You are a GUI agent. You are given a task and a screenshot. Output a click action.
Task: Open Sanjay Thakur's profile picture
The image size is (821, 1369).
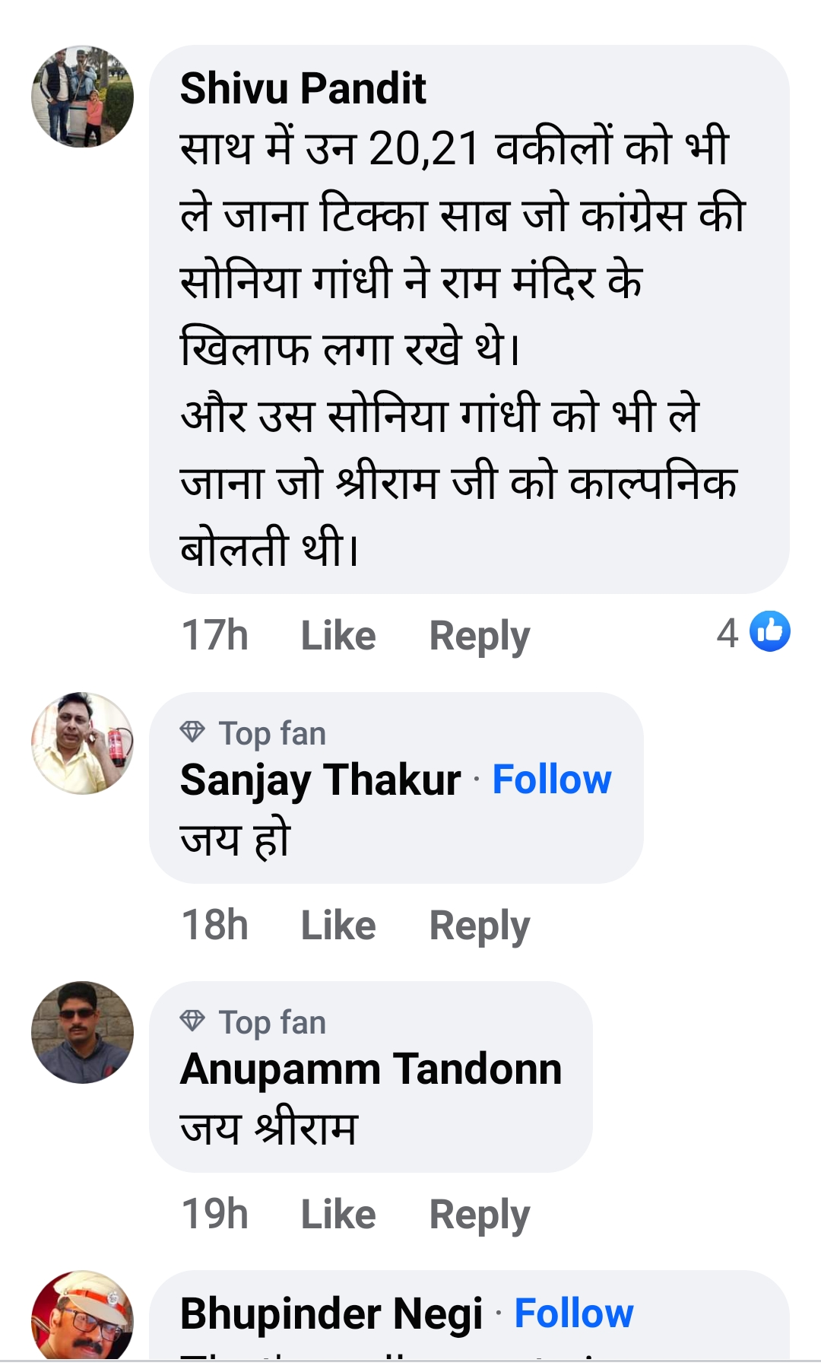[82, 743]
